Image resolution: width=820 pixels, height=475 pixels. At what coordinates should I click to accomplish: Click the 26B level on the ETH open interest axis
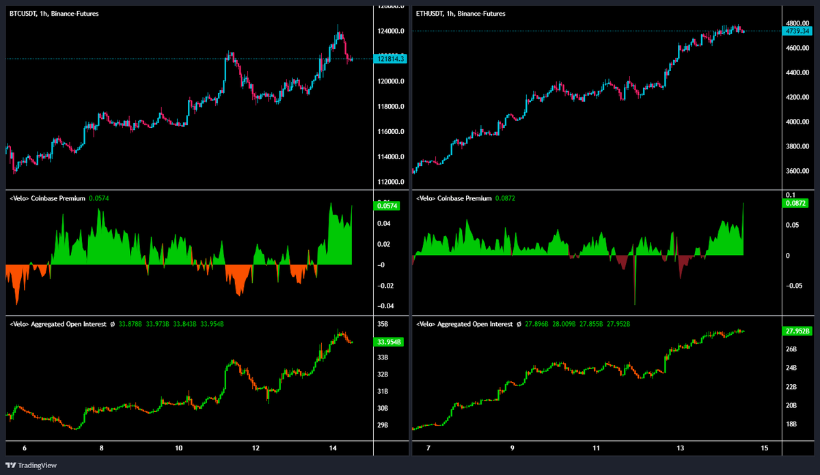pyautogui.click(x=792, y=350)
